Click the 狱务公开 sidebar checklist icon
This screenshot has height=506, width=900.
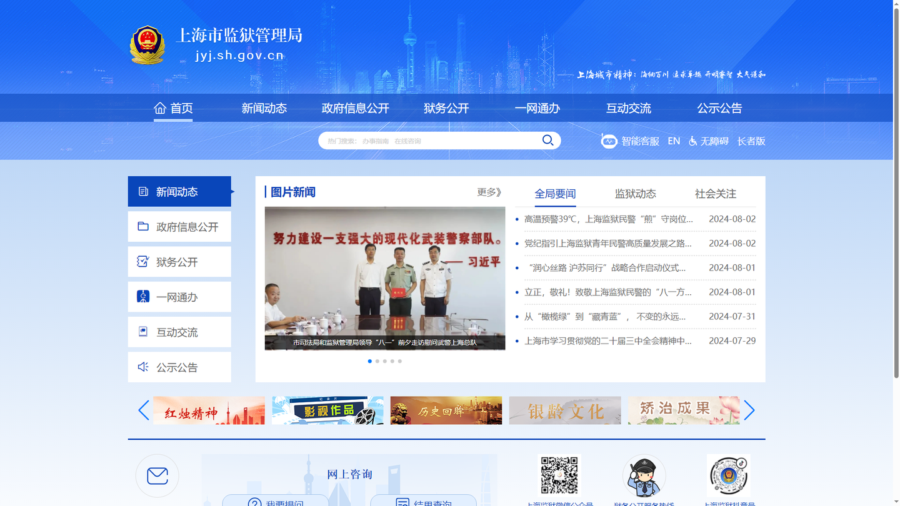(x=143, y=261)
